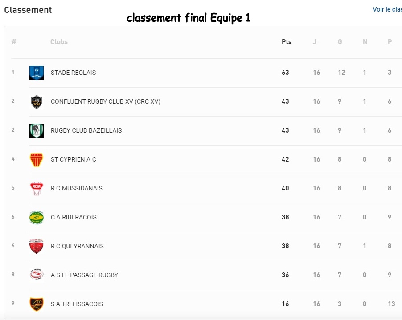Image resolution: width=402 pixels, height=320 pixels.
Task: Select the S A Trelissacois orange logo
Action: [x=37, y=304]
